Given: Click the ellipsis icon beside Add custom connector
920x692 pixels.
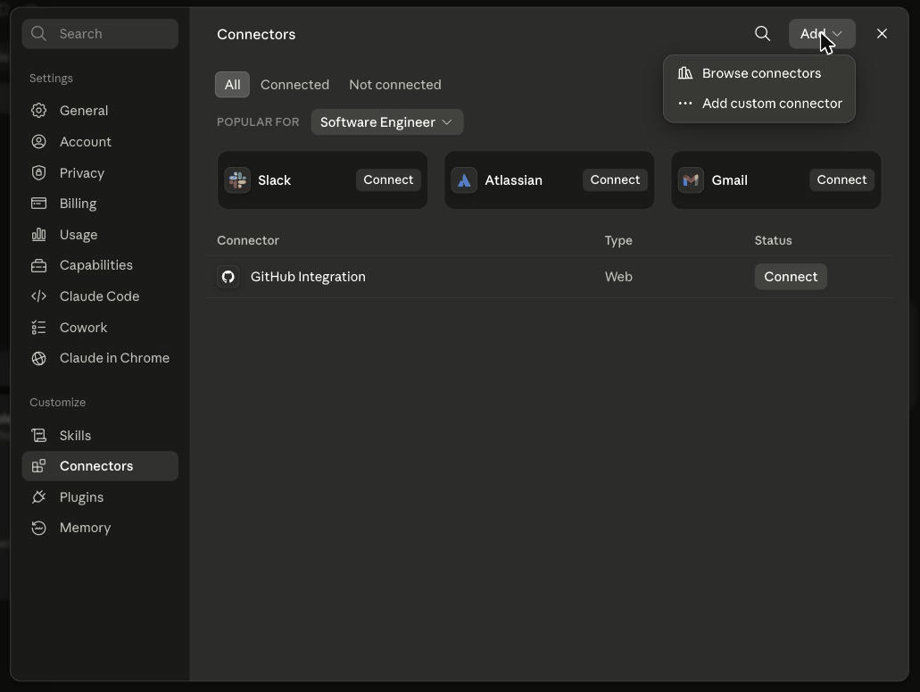Looking at the screenshot, I should tap(684, 104).
